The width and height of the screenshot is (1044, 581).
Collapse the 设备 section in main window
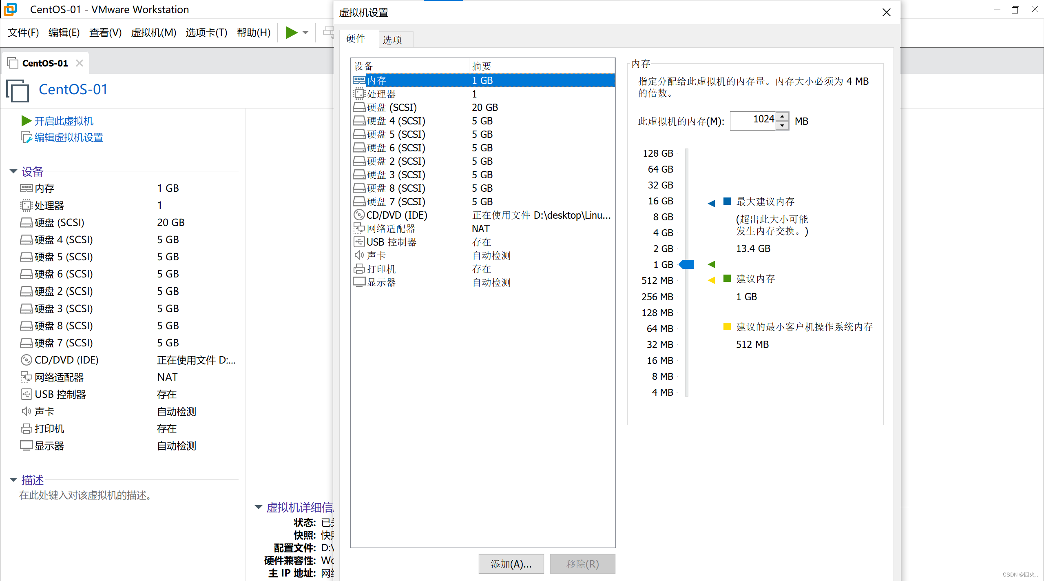(x=13, y=171)
